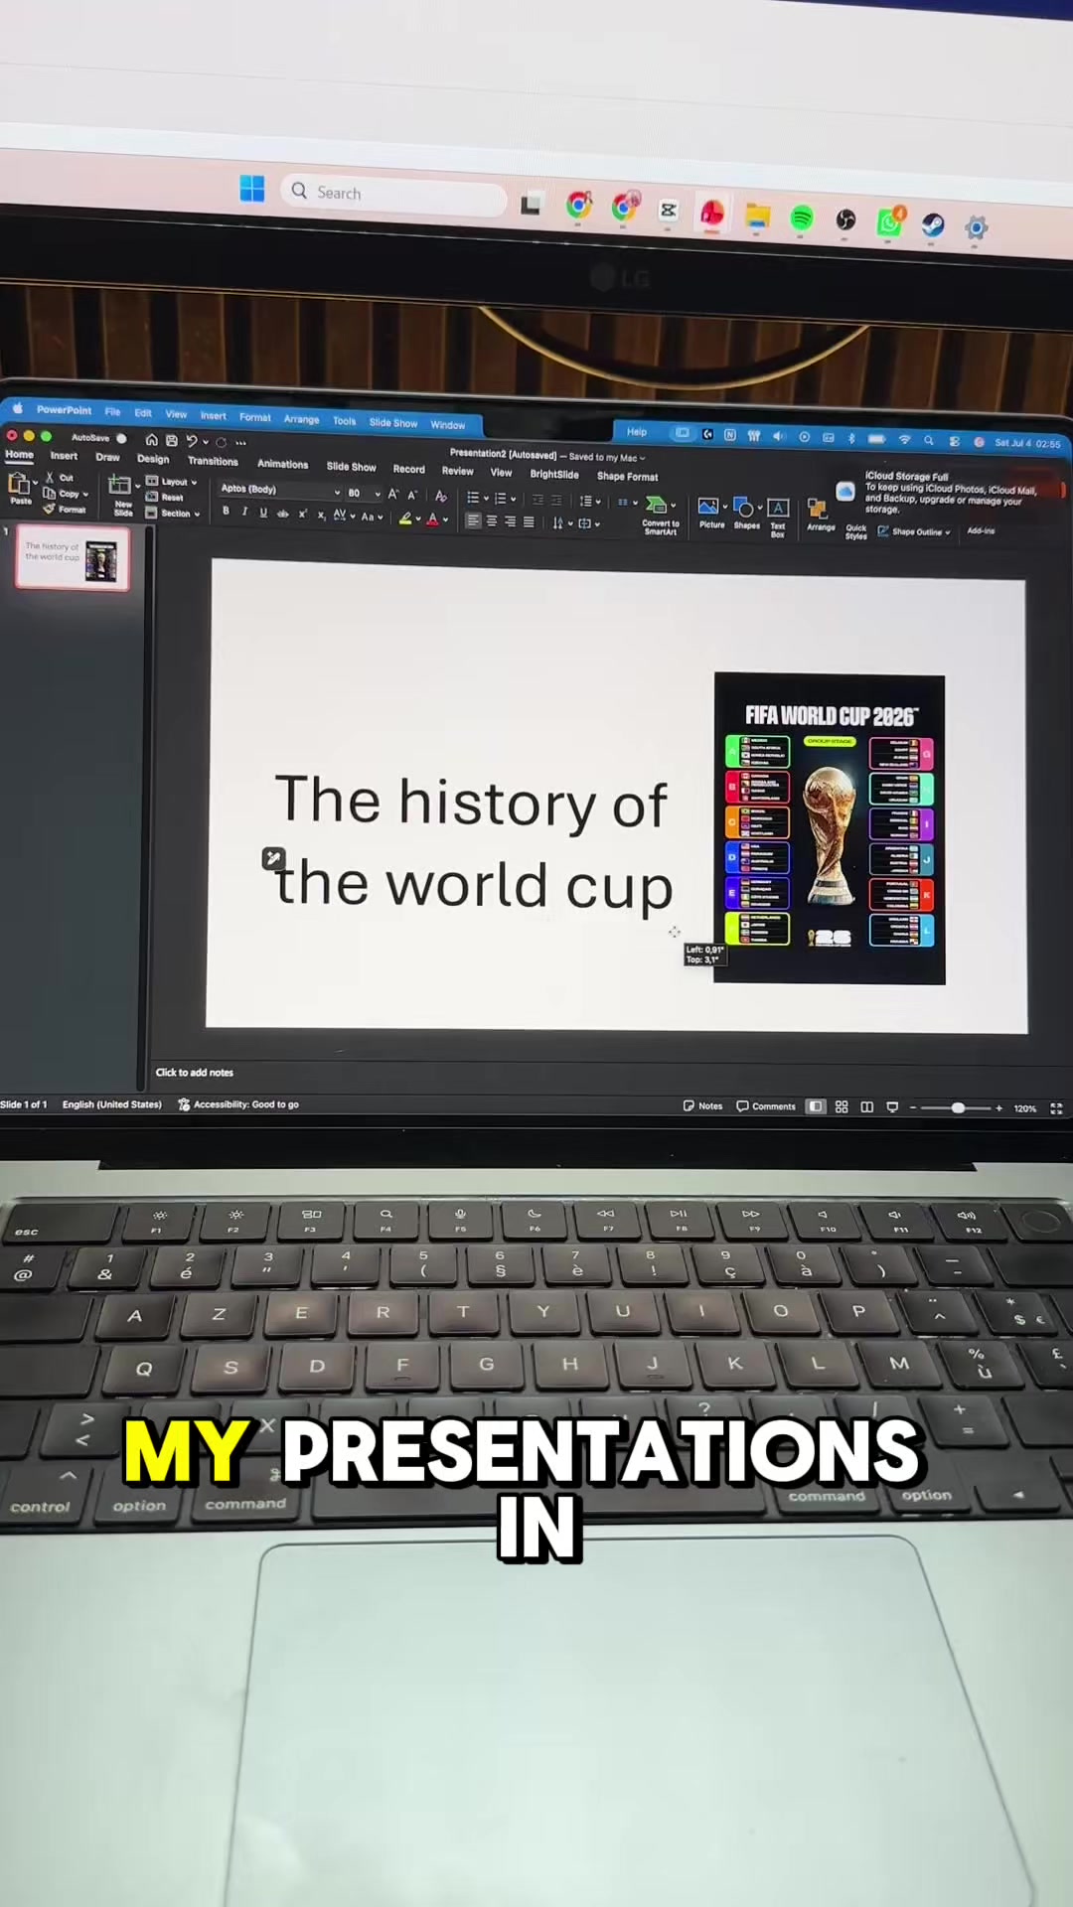Open the Copy dropdown arrow
The image size is (1073, 1907).
pos(85,494)
